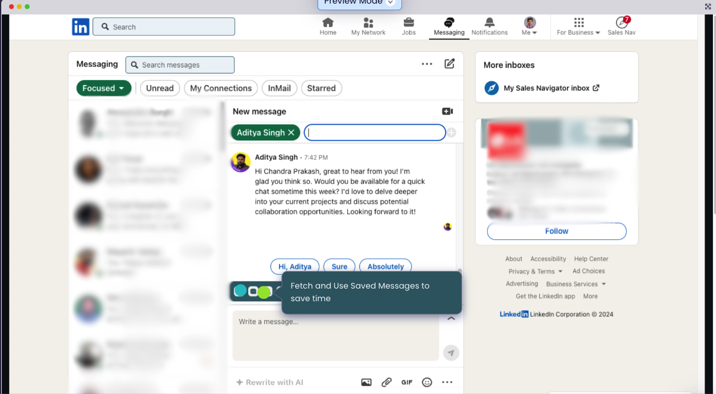Open the About footer link
The image size is (716, 394).
point(514,258)
